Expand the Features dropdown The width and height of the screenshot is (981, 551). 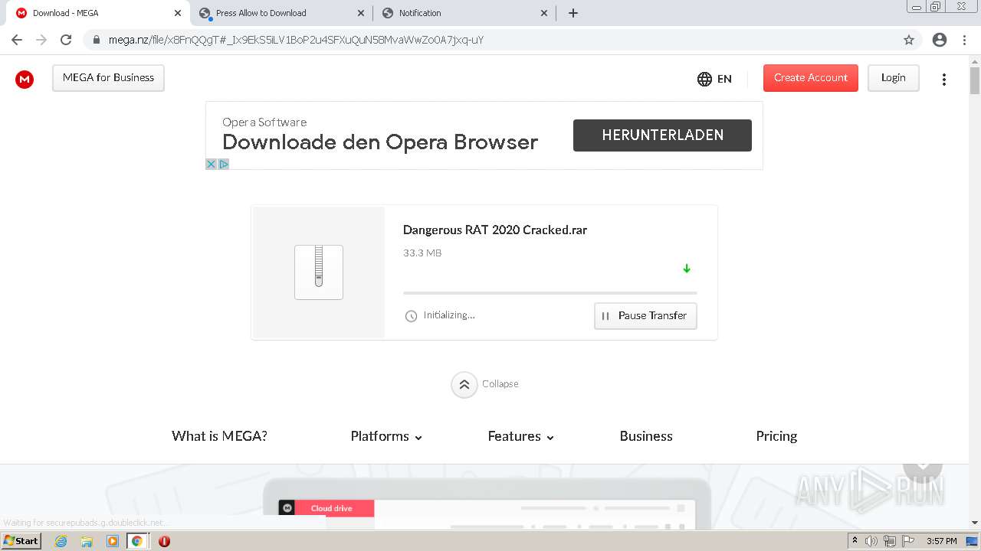(x=521, y=436)
